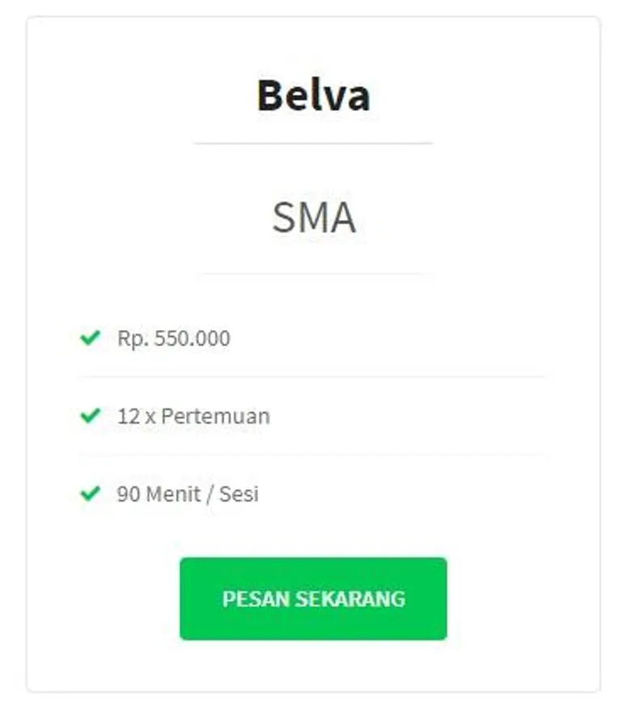
Task: Click the checkmark beside Rp. 550.000
Action: [90, 337]
